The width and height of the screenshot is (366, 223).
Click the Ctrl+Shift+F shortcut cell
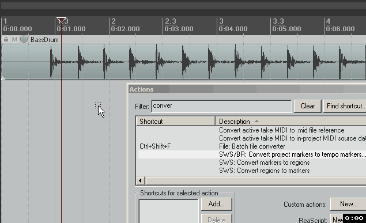point(155,146)
